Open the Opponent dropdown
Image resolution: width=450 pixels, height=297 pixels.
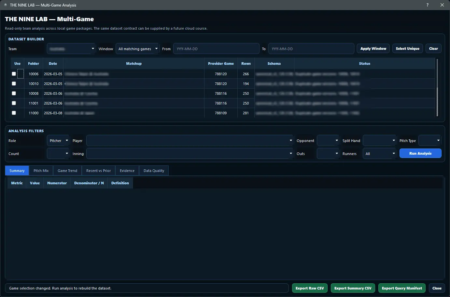[328, 141]
